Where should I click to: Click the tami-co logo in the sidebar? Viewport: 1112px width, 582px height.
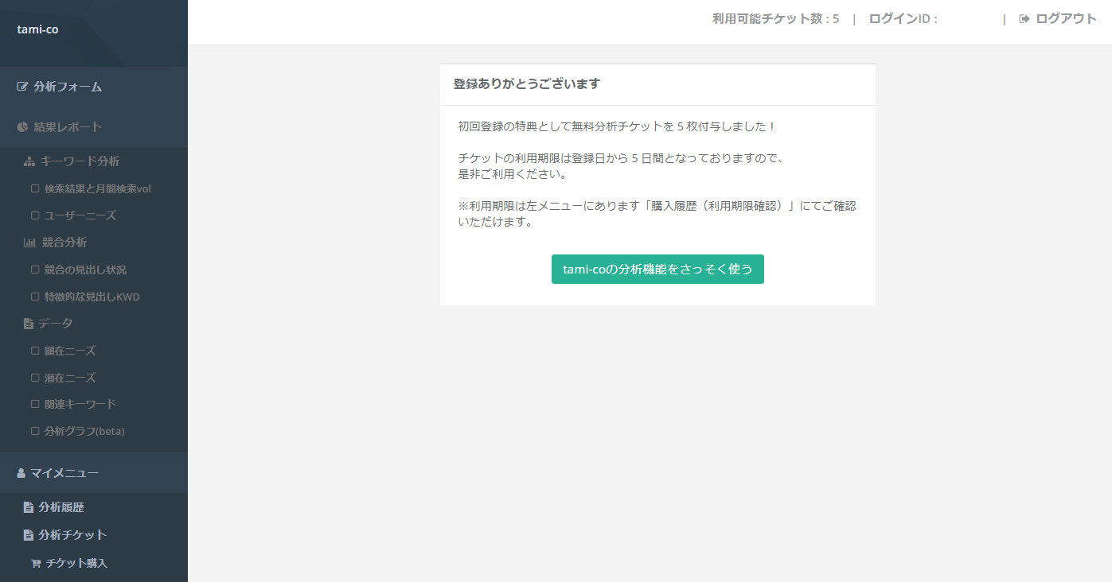click(37, 29)
